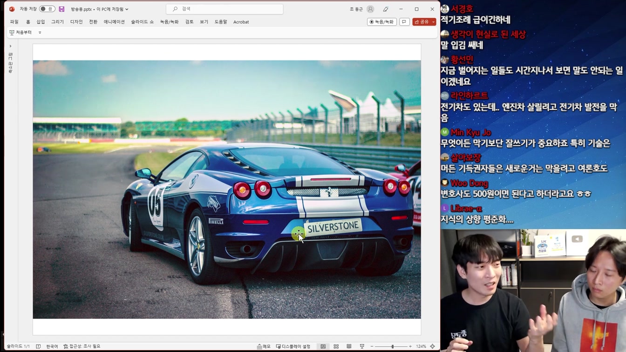Click the zoom slider handle
This screenshot has height=352, width=626.
(393, 346)
